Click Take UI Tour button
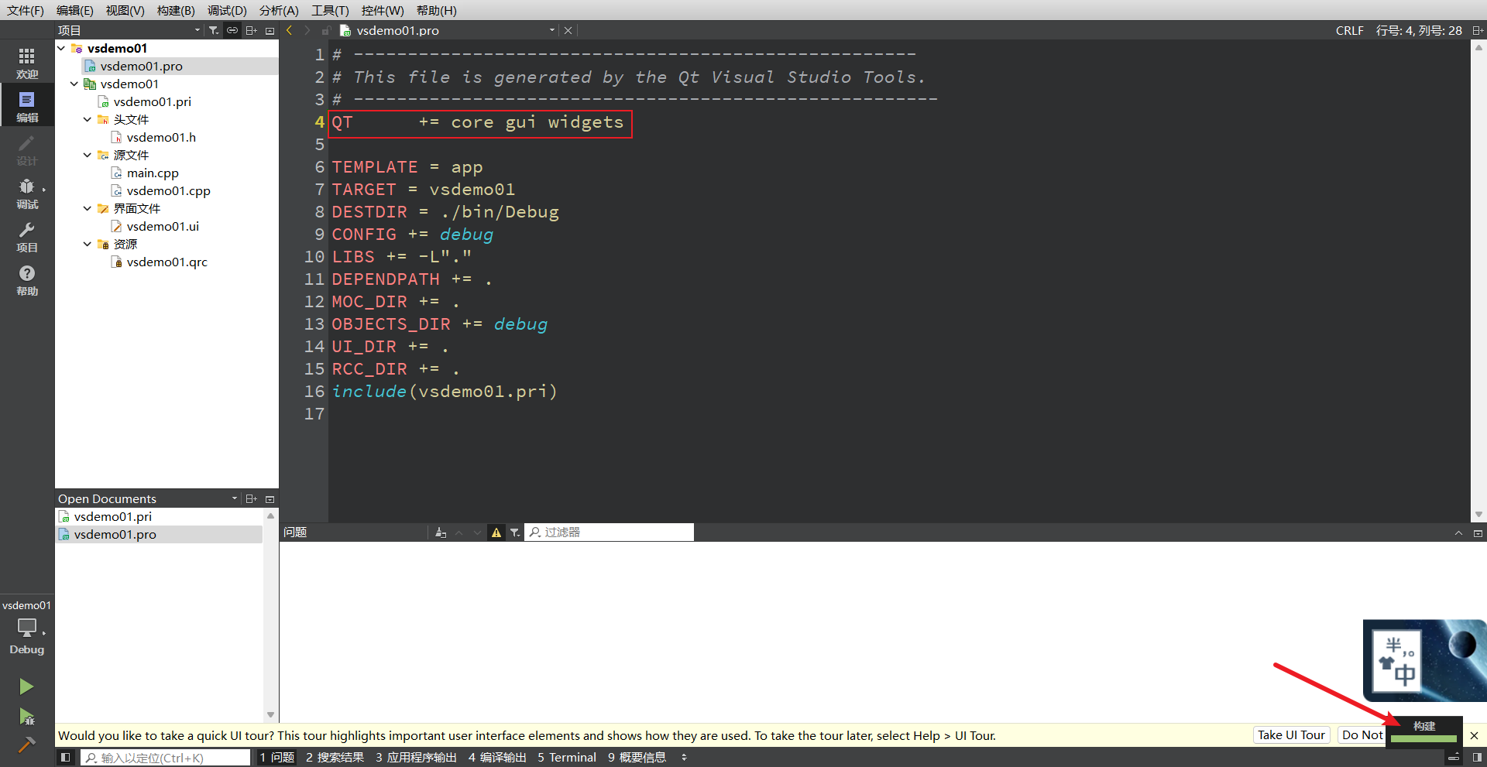Image resolution: width=1487 pixels, height=767 pixels. [1291, 735]
